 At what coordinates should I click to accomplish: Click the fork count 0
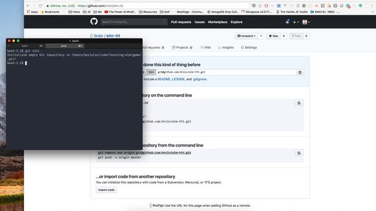306,36
